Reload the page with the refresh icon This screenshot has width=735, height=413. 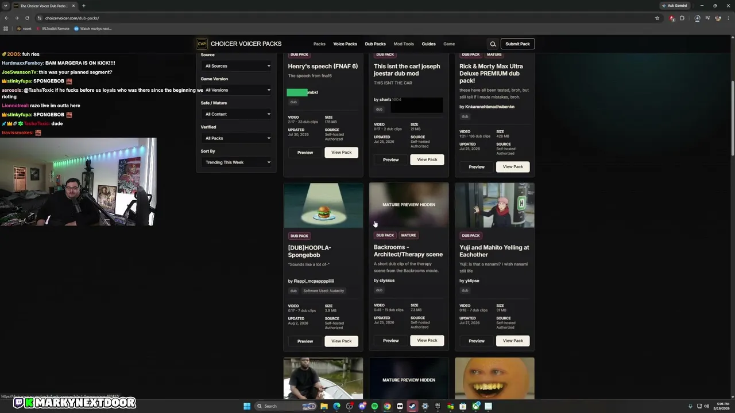click(x=27, y=18)
